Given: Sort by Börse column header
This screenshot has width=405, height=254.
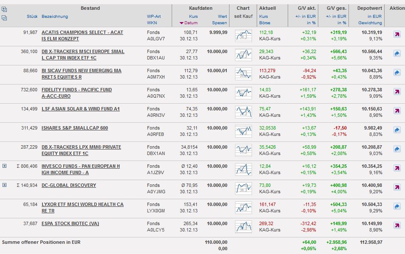Looking at the screenshot, I should [265, 23].
